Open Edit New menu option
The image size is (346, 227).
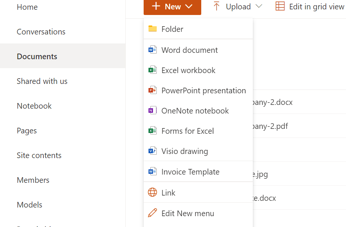[x=198, y=213]
